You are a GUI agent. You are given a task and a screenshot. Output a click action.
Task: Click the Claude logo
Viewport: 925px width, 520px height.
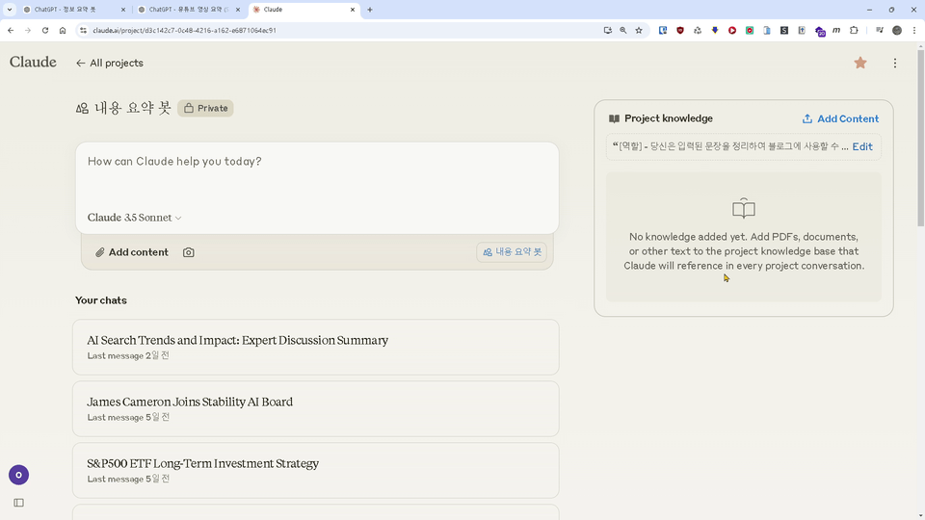point(33,62)
